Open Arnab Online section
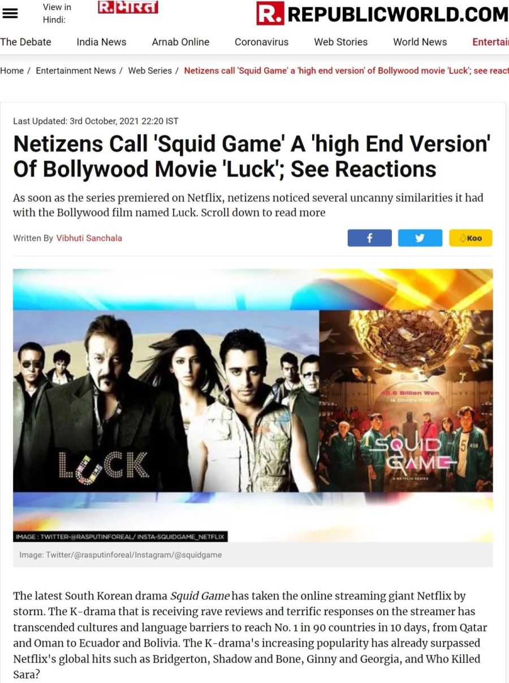Screen dimensions: 509x683 (x=180, y=42)
